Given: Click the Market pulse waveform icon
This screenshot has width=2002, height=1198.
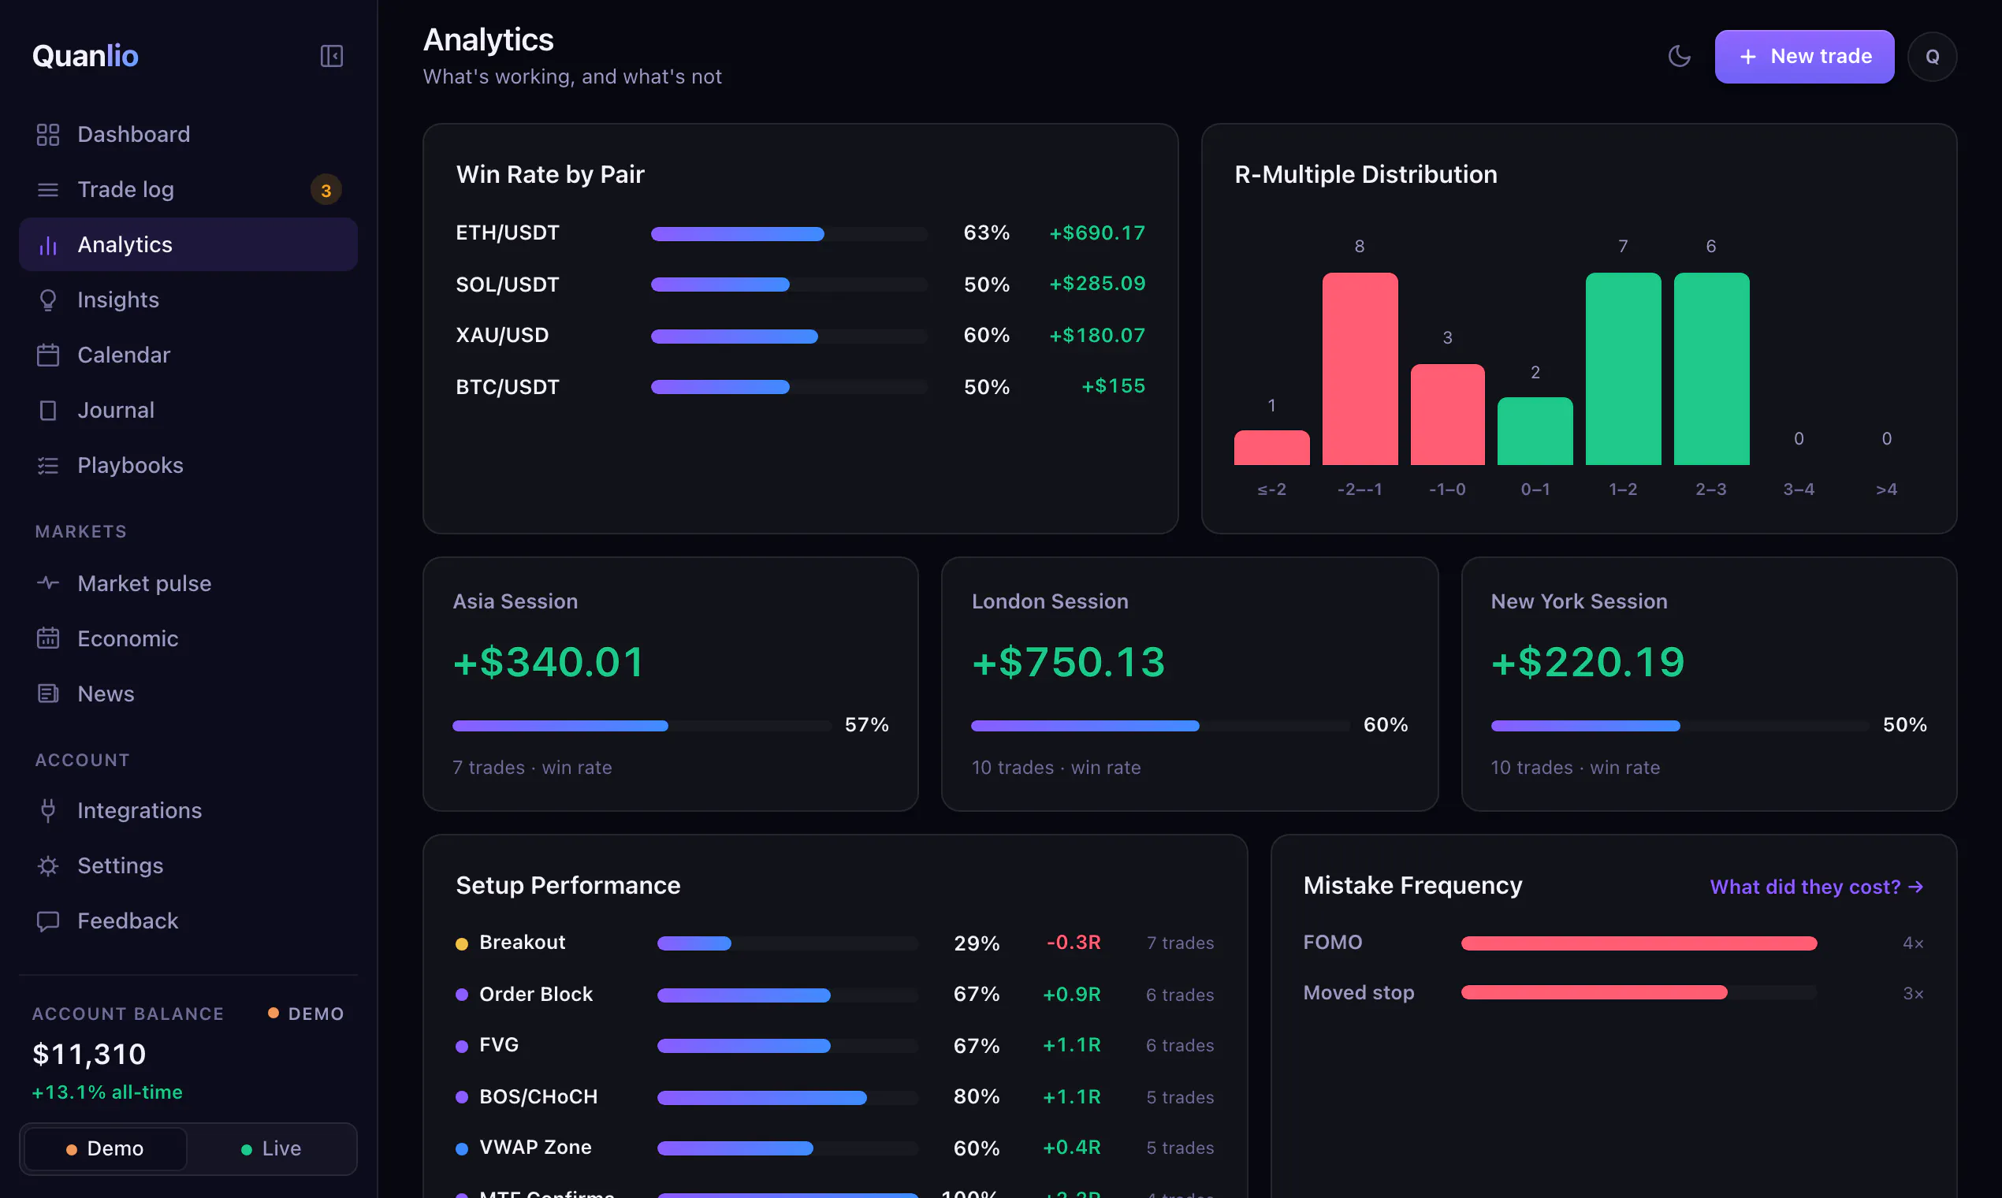Looking at the screenshot, I should click(x=47, y=583).
